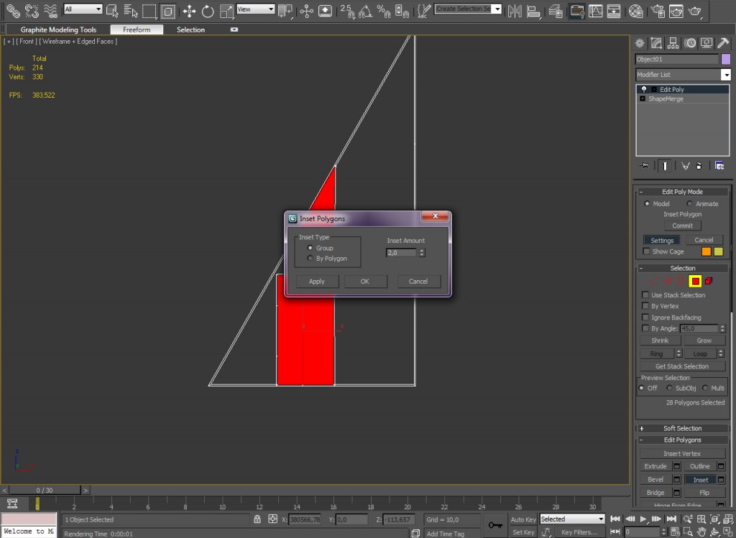Viewport: 736px width, 538px height.
Task: Enable By Angle checkbox
Action: (x=645, y=328)
